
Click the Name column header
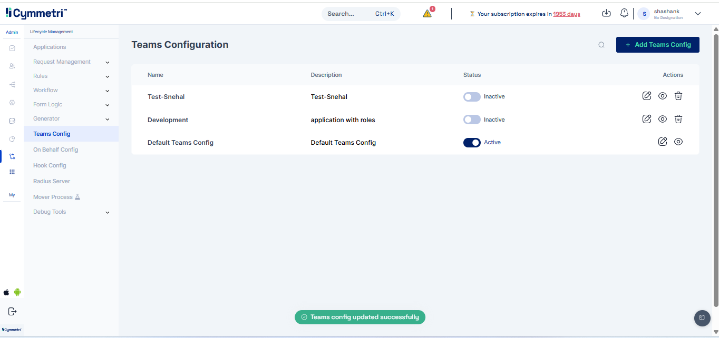[156, 75]
